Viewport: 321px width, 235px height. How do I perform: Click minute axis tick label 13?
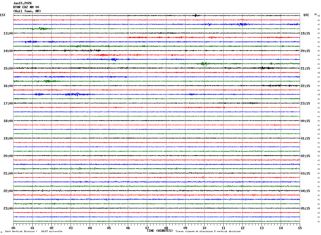point(262,228)
